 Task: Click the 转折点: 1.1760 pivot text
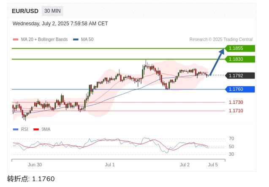point(31,179)
